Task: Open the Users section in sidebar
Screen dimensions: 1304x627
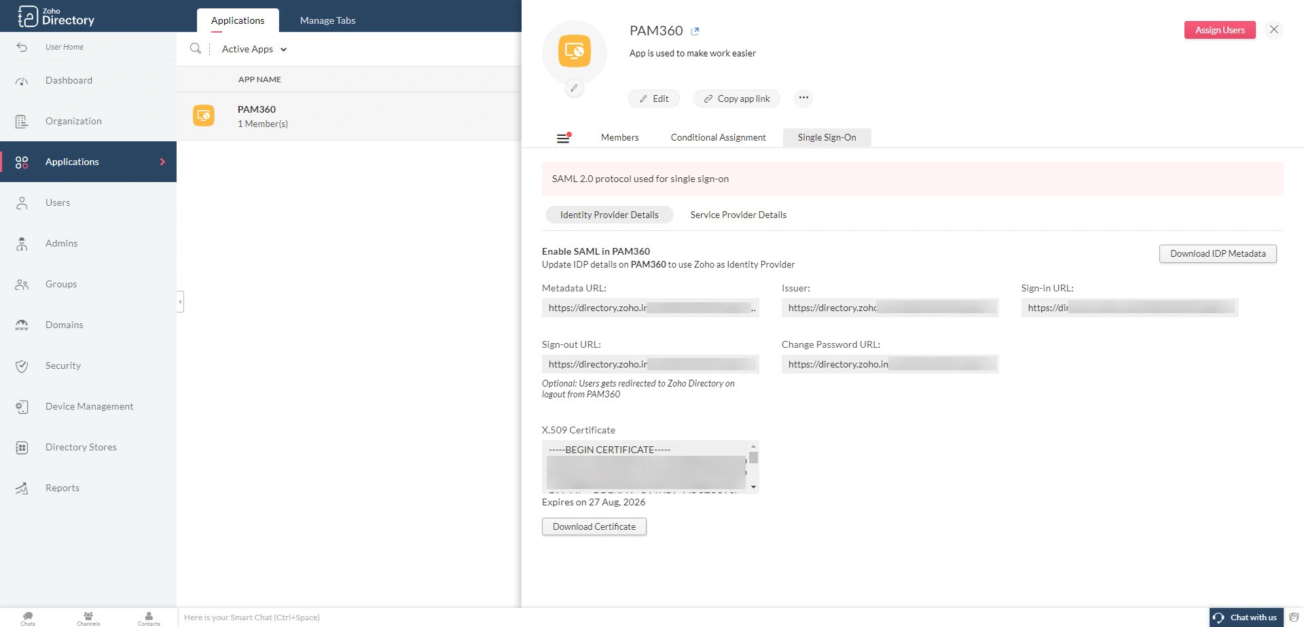Action: (x=58, y=202)
